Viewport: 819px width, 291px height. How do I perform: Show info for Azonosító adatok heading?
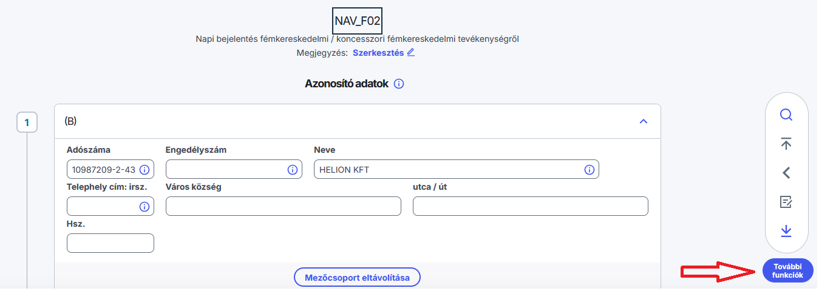click(x=399, y=84)
